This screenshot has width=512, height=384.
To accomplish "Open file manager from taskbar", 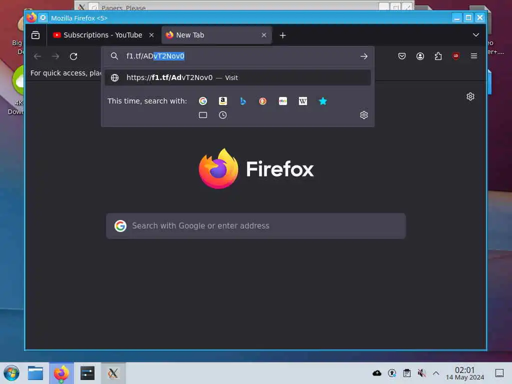I will tap(35, 373).
